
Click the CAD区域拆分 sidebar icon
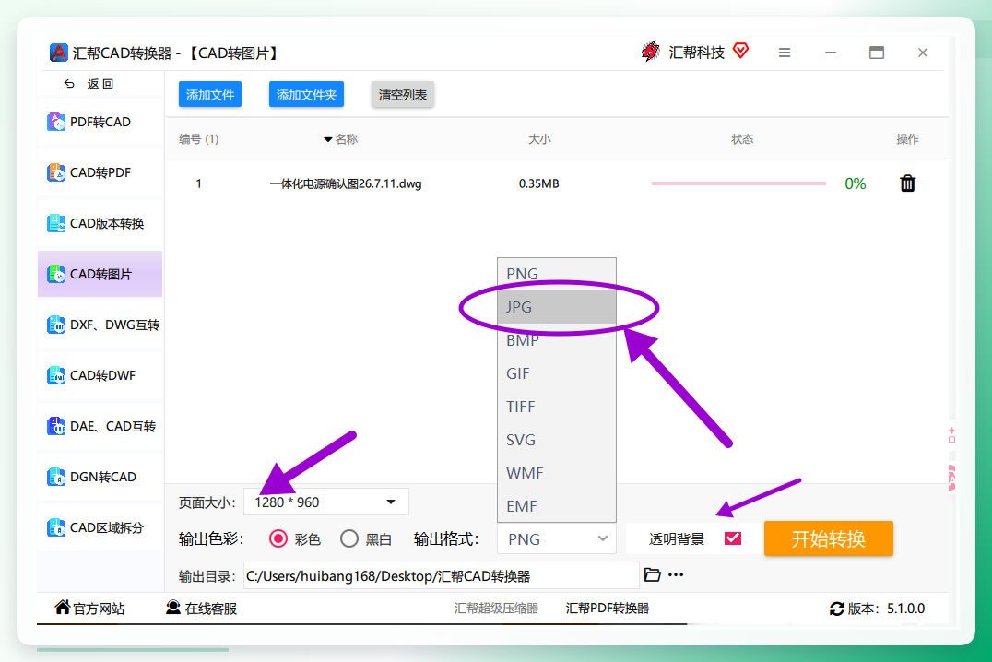[56, 527]
